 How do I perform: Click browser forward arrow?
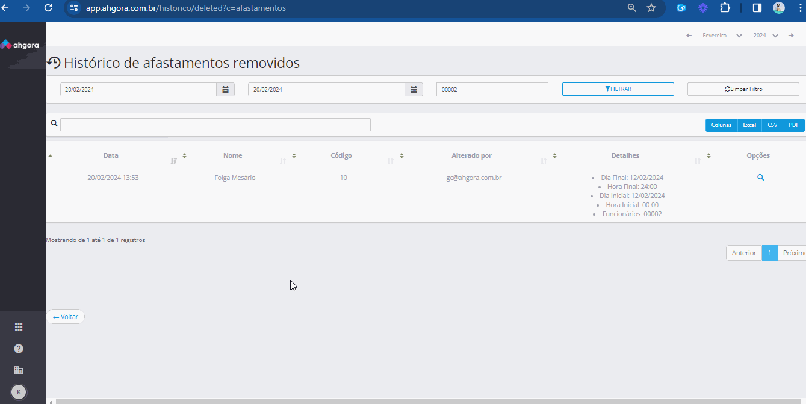(x=26, y=8)
